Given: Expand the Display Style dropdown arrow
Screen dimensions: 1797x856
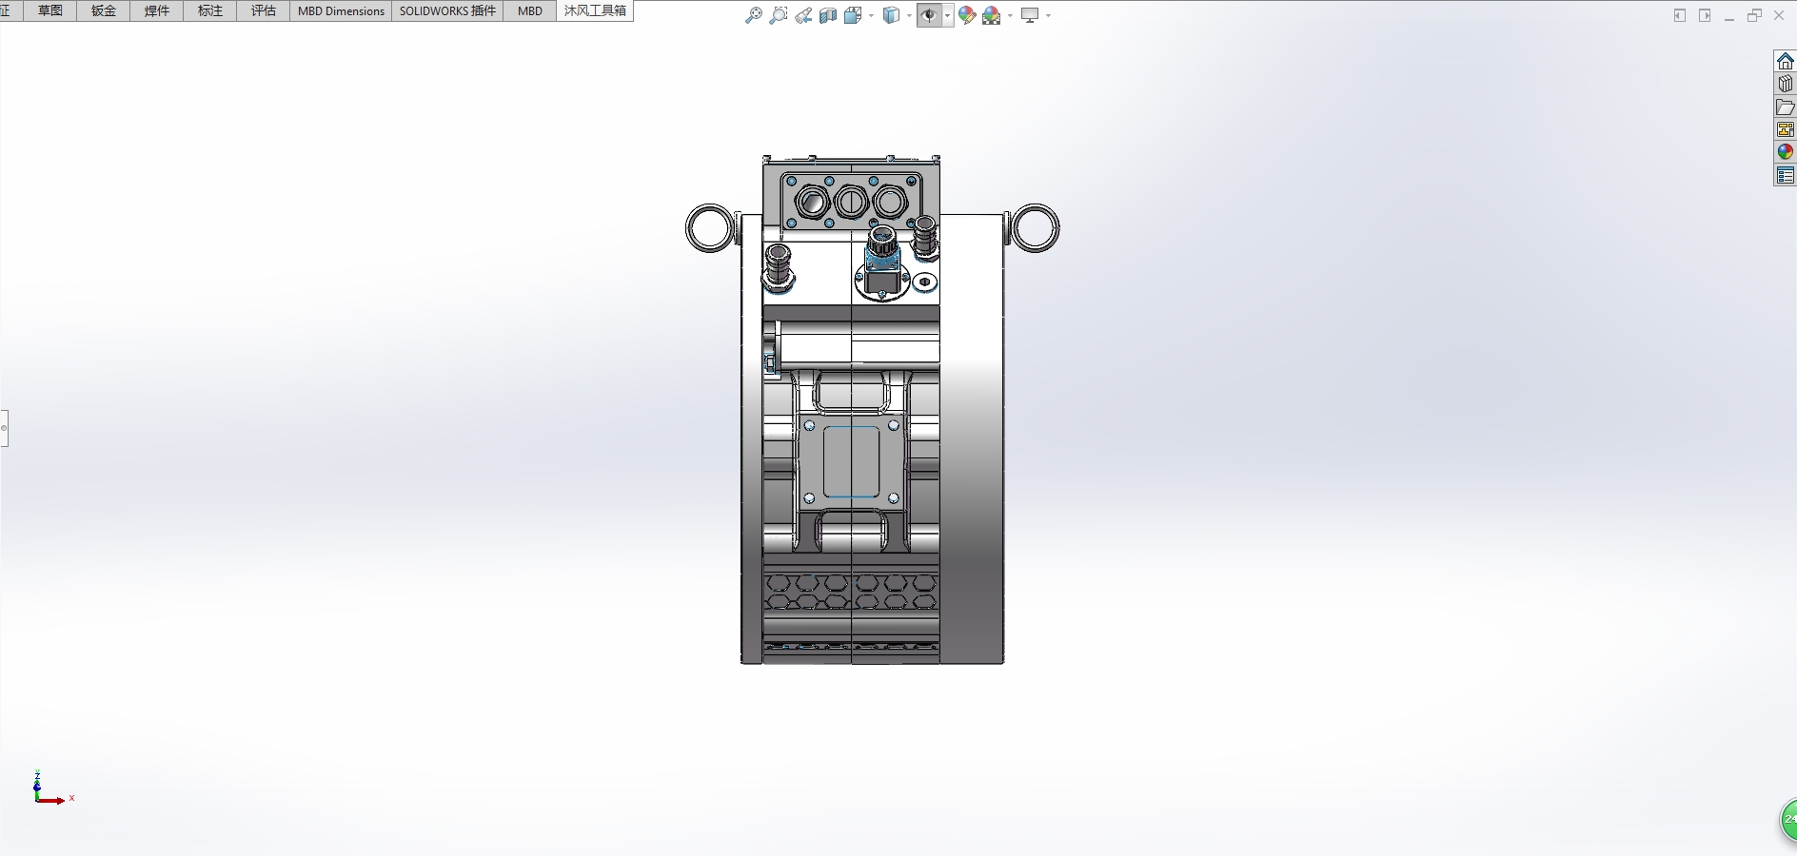Looking at the screenshot, I should (909, 15).
